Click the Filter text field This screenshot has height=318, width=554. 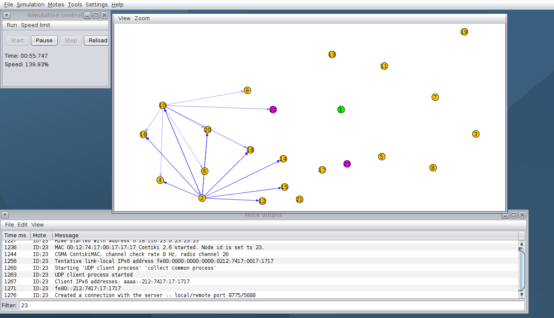pyautogui.click(x=272, y=306)
